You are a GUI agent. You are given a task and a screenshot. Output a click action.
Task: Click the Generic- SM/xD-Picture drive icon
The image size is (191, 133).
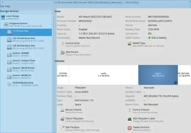10,69
